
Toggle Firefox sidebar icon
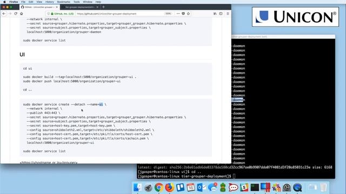pos(221,13)
